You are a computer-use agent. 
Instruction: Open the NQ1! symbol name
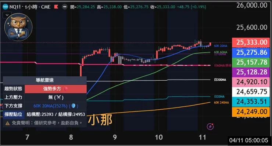coord(15,7)
